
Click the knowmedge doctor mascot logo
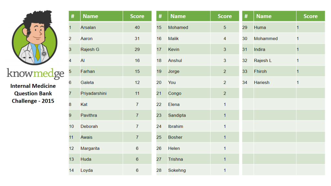(35, 37)
